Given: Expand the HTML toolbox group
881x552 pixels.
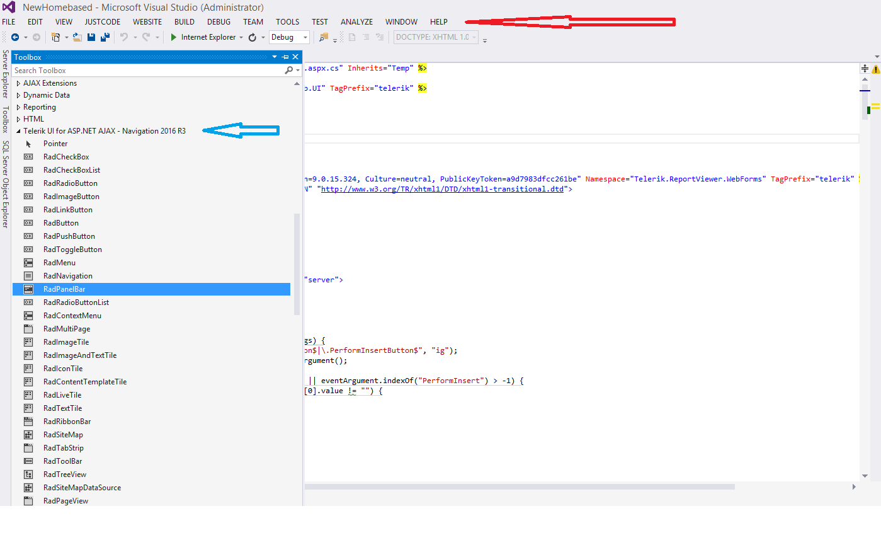Looking at the screenshot, I should [18, 119].
